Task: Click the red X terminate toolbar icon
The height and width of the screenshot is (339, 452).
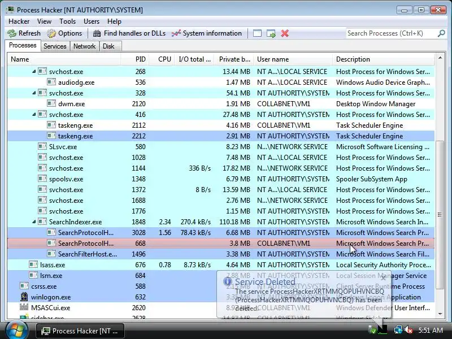Action: click(x=285, y=33)
